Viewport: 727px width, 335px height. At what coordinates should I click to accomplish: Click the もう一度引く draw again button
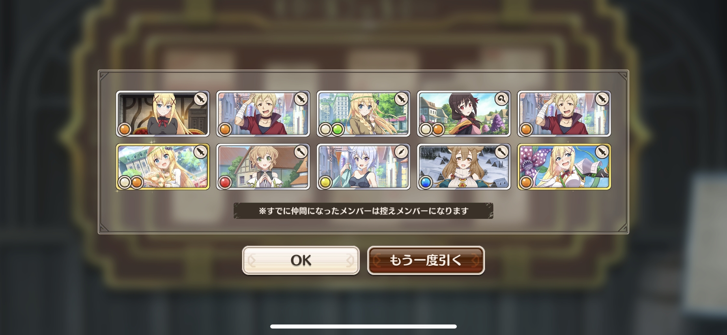[x=426, y=261]
